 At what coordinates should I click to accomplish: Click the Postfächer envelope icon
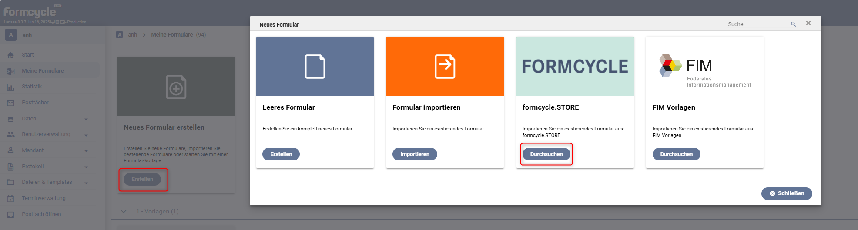tap(11, 103)
